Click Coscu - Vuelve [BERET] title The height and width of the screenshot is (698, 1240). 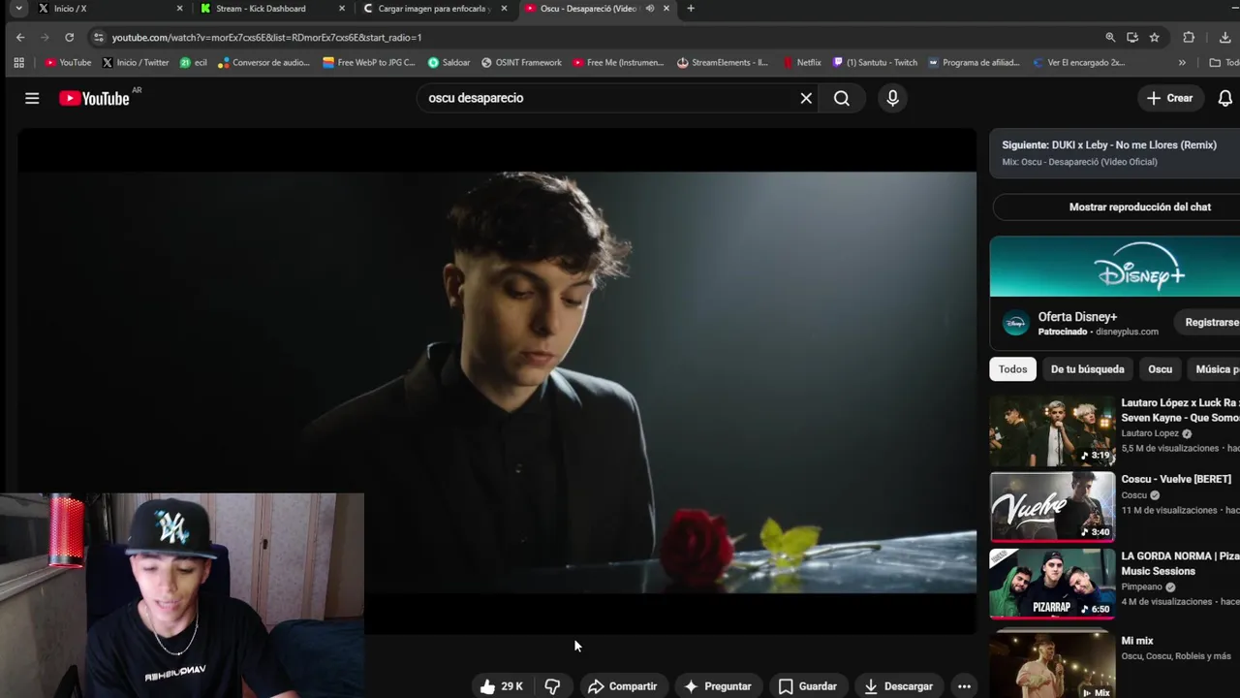click(x=1176, y=479)
